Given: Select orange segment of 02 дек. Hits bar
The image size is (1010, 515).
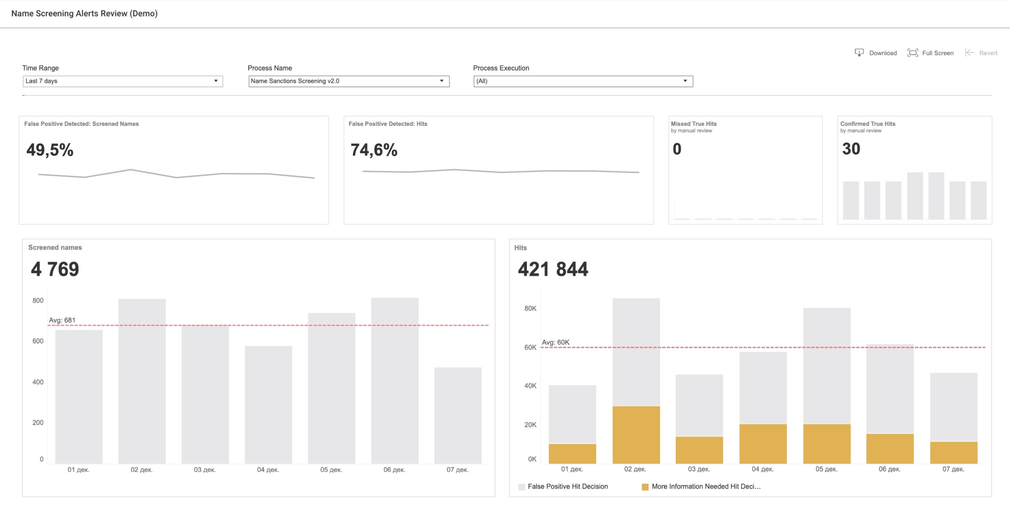Looking at the screenshot, I should [636, 435].
